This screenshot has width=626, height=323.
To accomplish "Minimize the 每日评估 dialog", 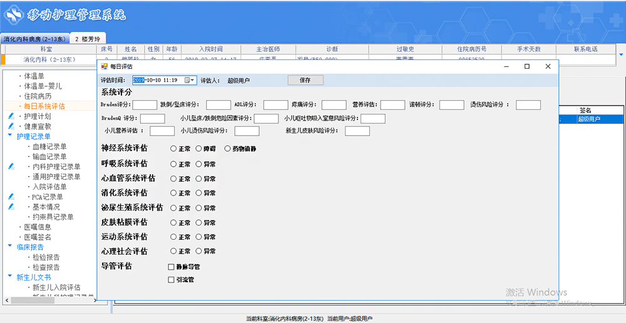I will click(x=506, y=66).
